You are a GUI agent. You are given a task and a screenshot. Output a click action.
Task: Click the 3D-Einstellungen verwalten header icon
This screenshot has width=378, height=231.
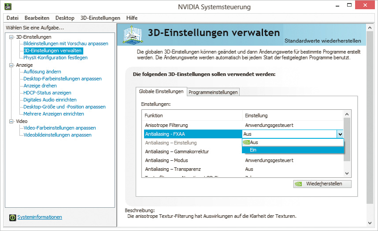(133, 35)
